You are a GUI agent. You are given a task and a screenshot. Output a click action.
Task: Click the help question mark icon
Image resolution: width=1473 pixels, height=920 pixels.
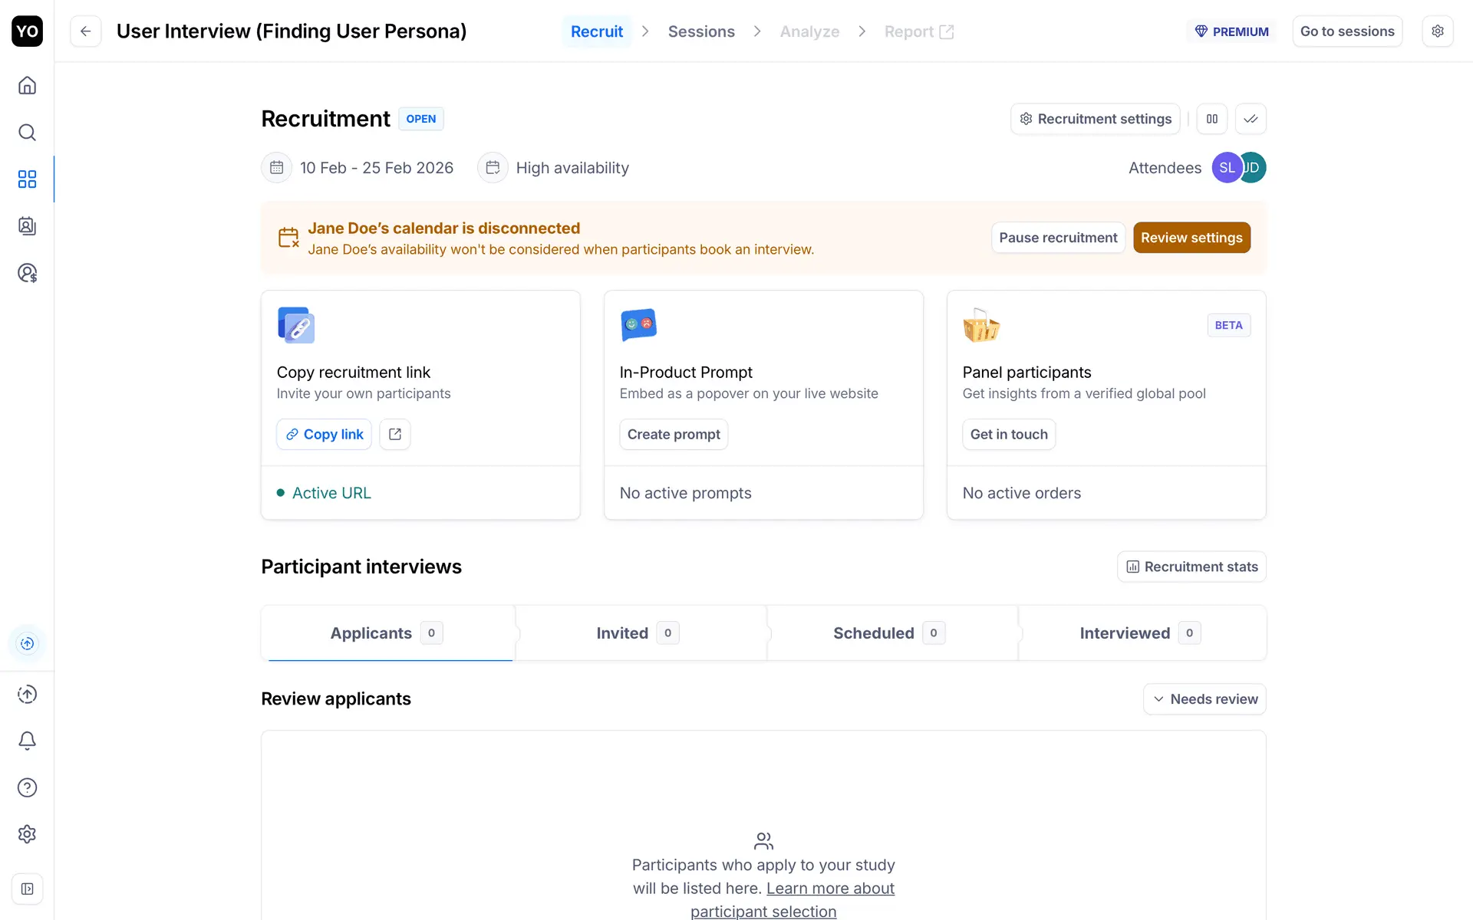[27, 787]
